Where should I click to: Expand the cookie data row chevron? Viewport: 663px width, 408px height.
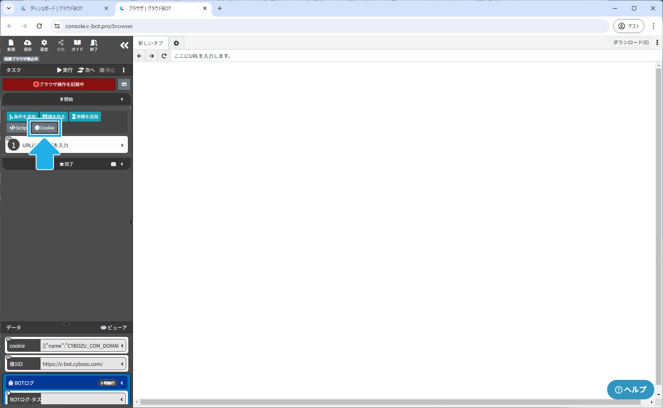(122, 346)
